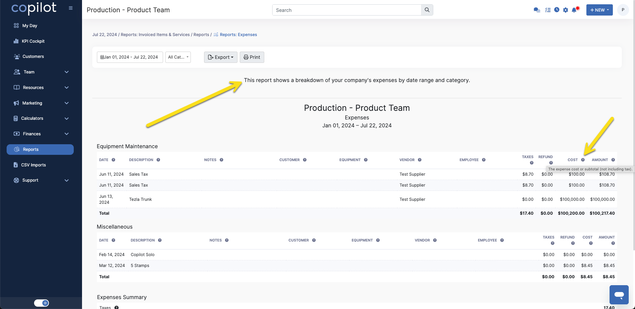Click the NOTES help icon in Equipment Maintenance
This screenshot has width=635, height=309.
tap(222, 160)
